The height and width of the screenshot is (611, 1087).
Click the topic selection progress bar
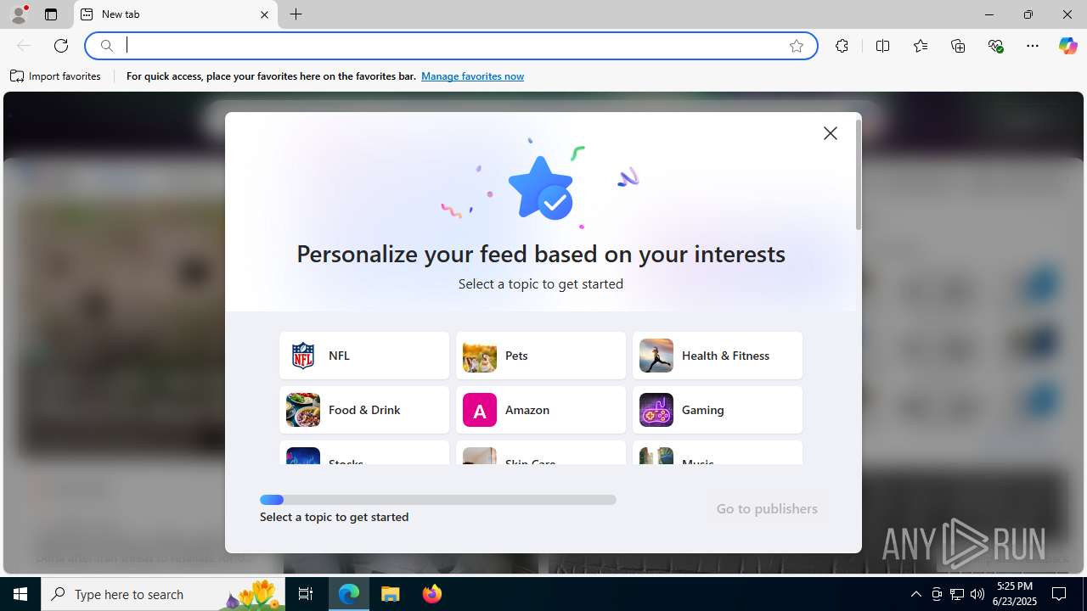click(x=438, y=500)
